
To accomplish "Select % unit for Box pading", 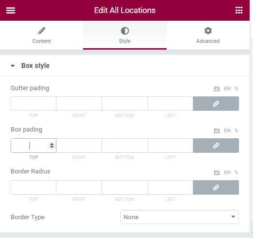I will tap(236, 131).
